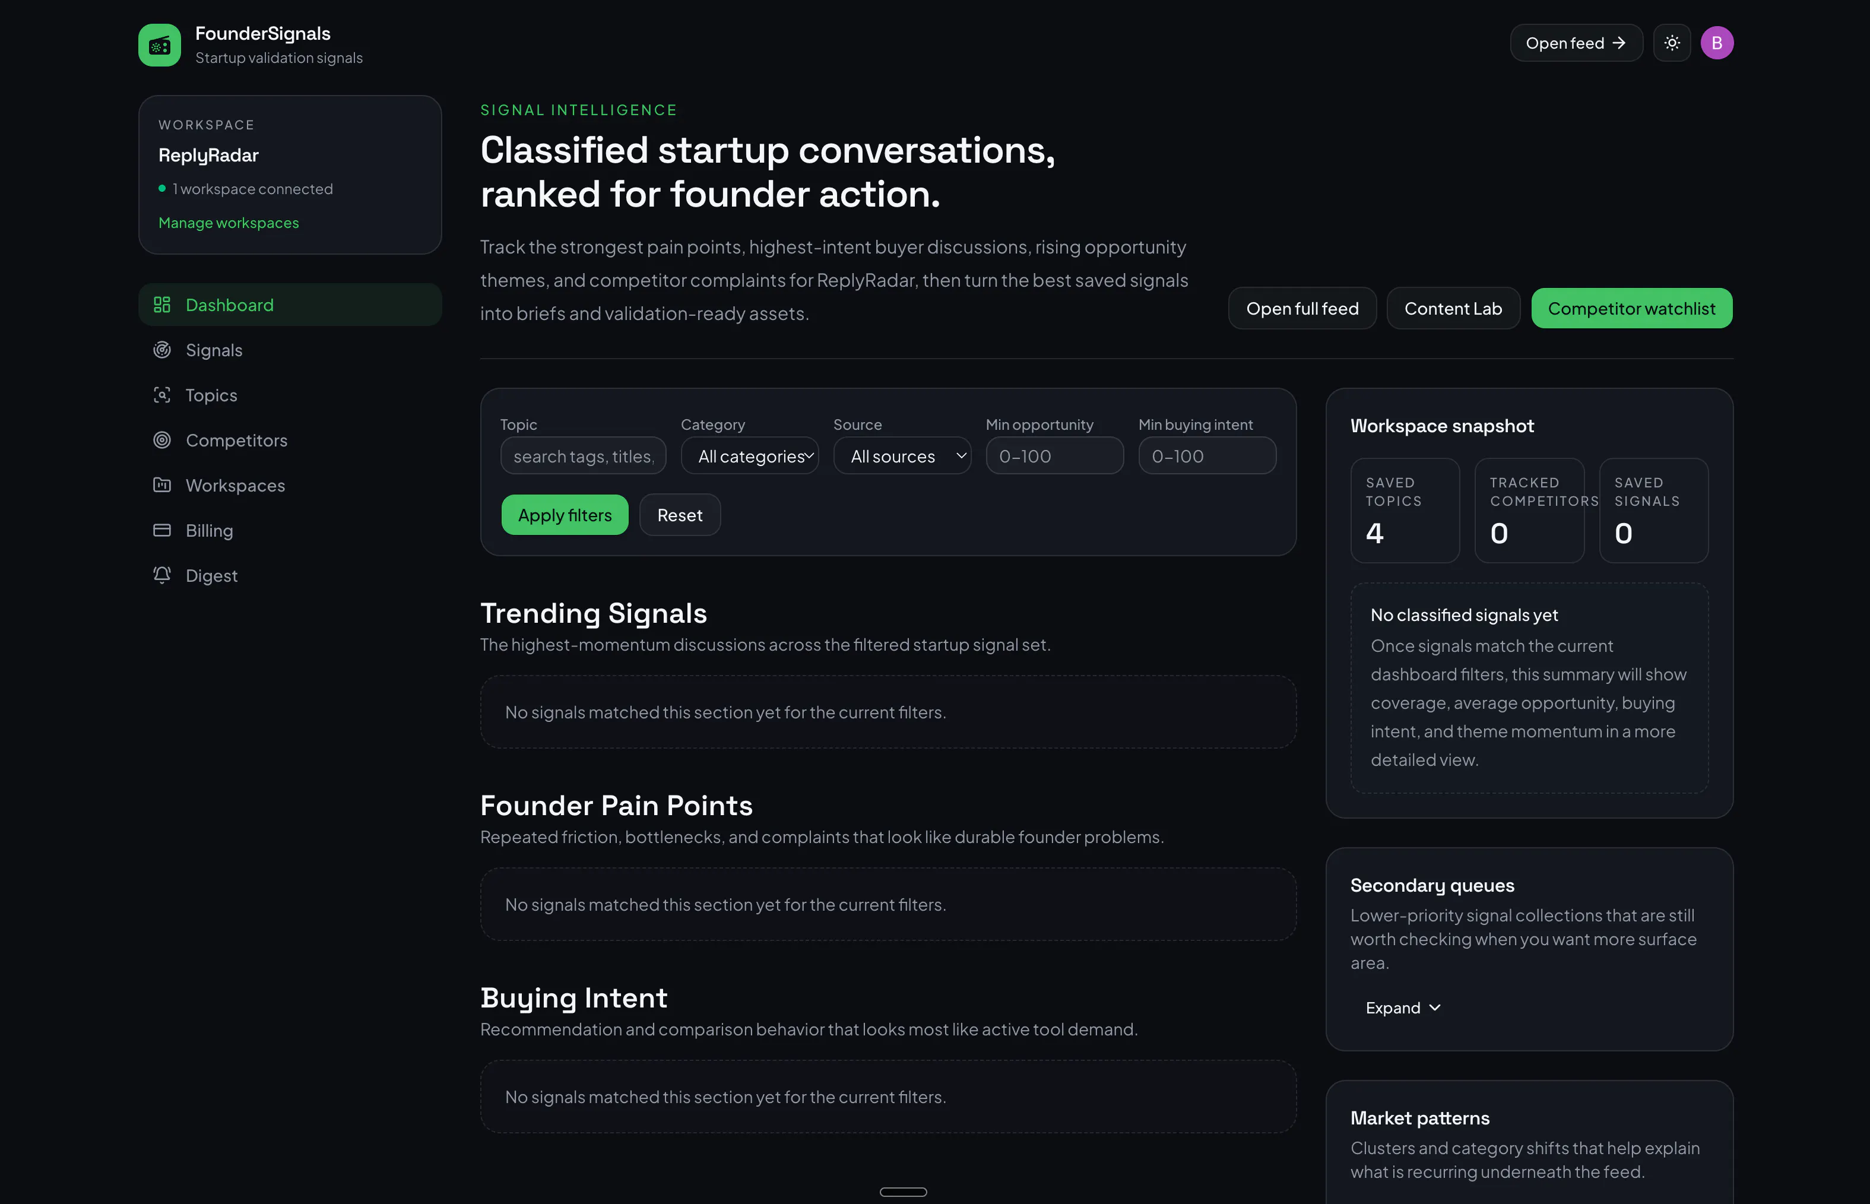
Task: Open the user avatar B menu
Action: click(1717, 43)
